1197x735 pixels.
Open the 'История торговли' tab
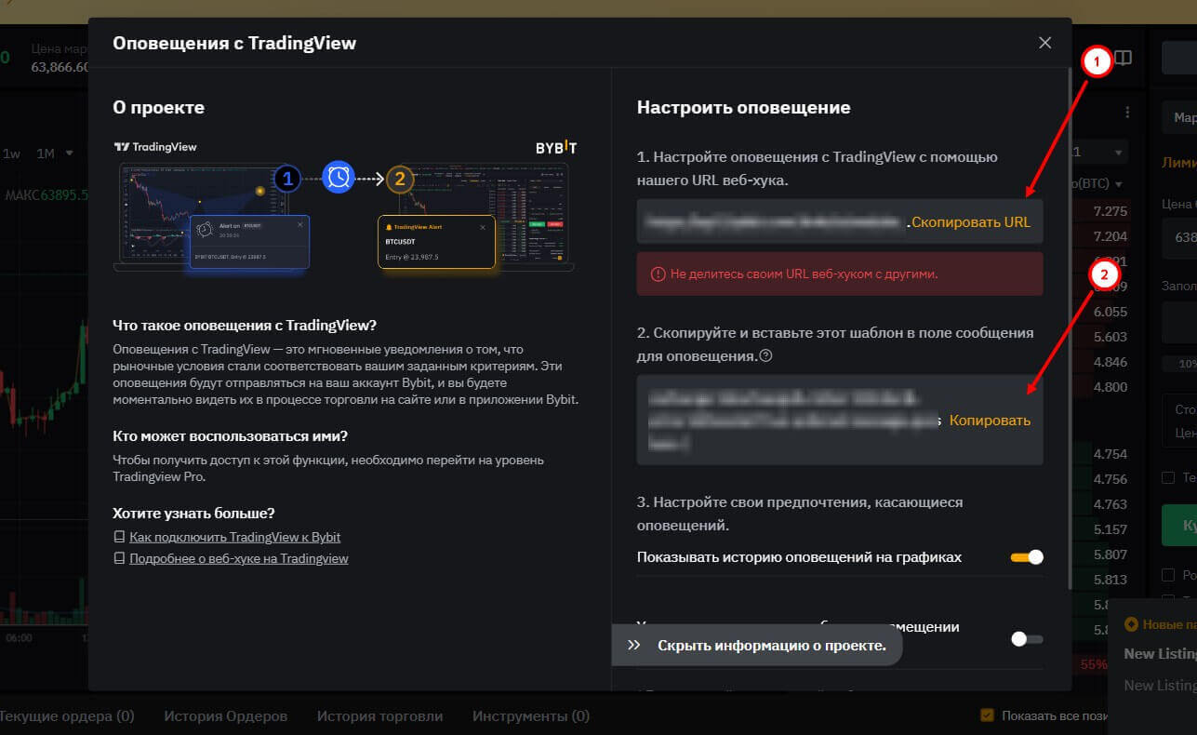click(379, 716)
